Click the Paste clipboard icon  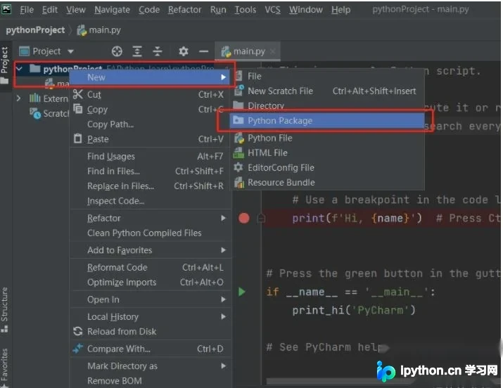tap(77, 138)
